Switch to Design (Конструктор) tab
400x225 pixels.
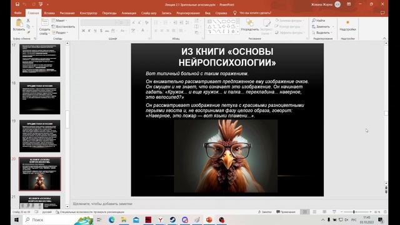[x=89, y=12]
